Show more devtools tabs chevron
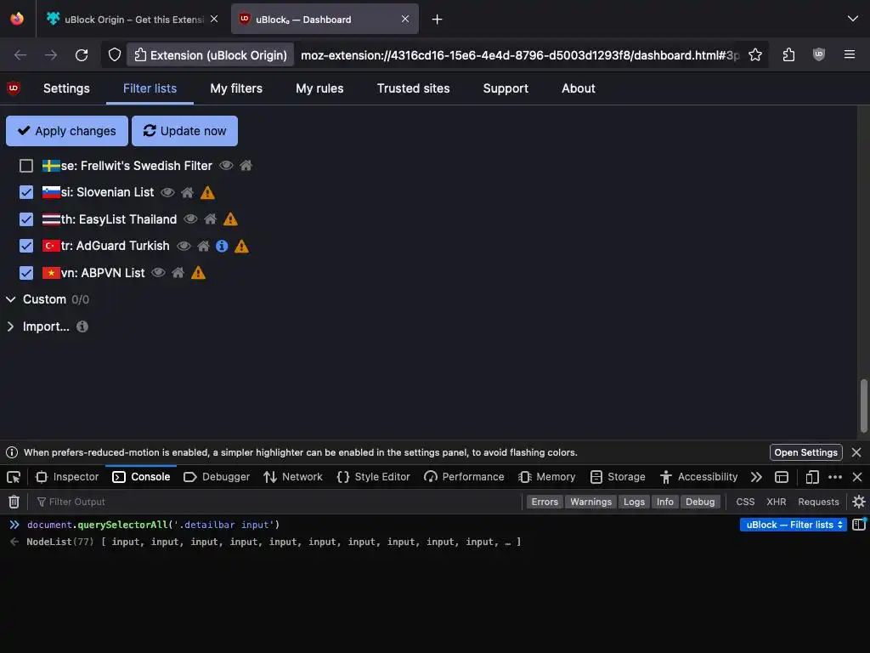 point(755,477)
